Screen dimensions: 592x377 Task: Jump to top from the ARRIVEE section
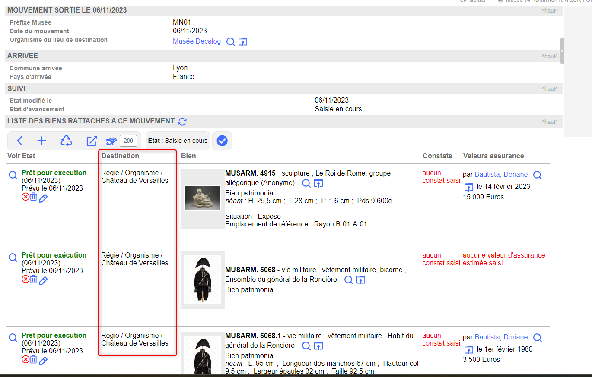(549, 57)
